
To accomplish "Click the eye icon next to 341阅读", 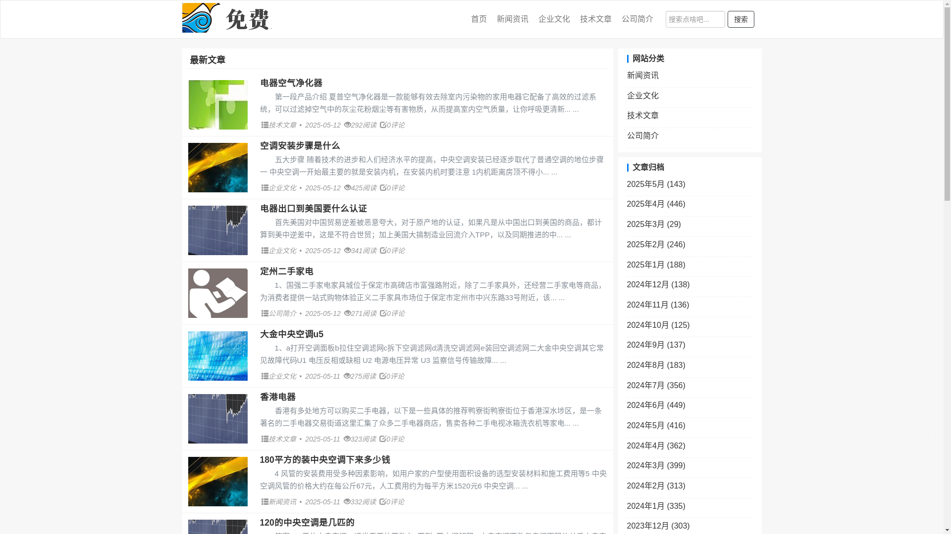I will 347,251.
